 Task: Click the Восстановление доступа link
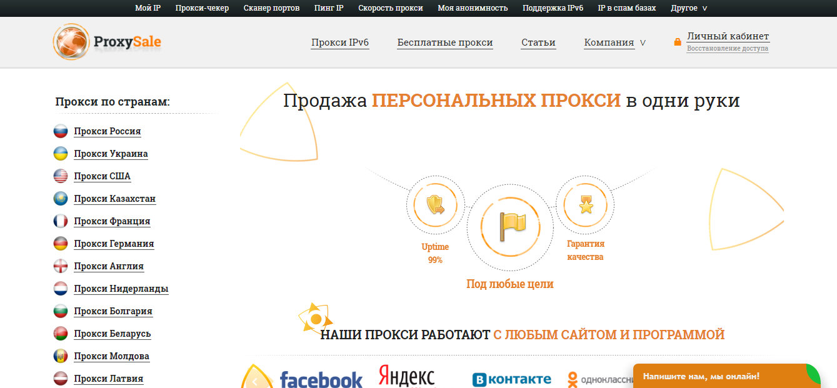[x=728, y=49]
